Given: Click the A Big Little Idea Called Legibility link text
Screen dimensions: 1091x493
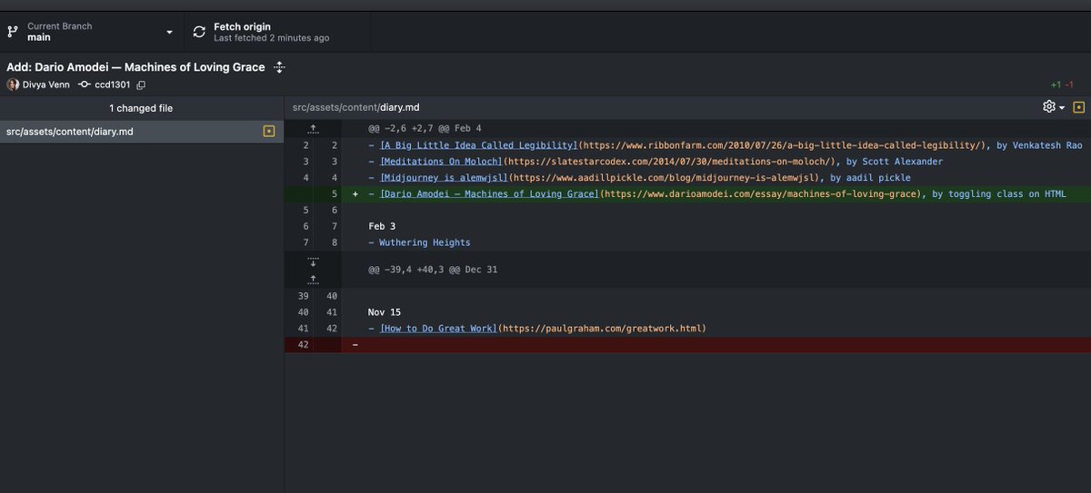Looking at the screenshot, I should (479, 145).
